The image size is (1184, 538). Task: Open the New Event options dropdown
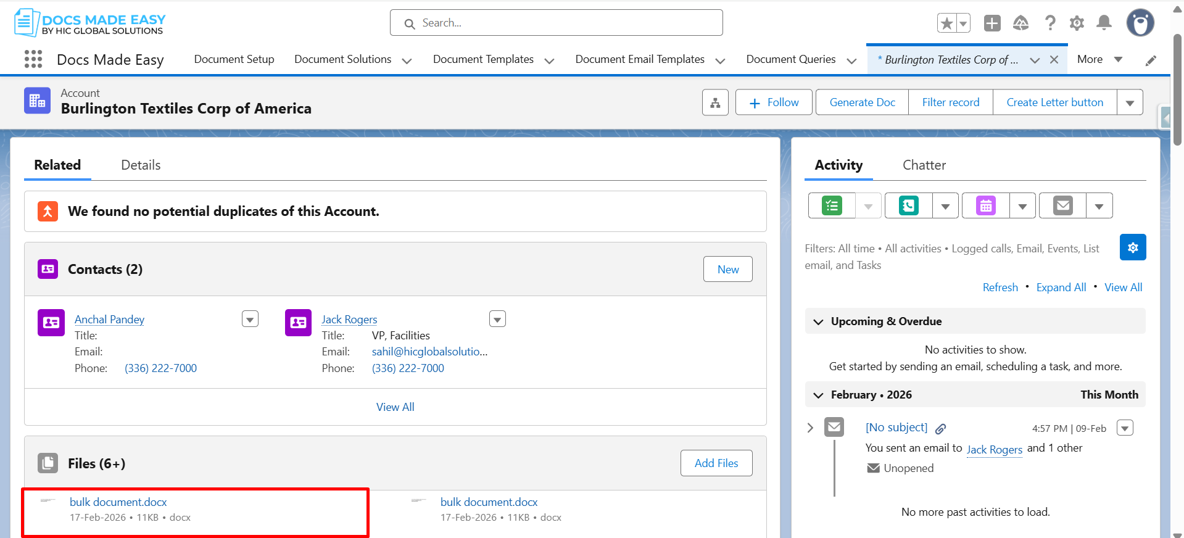1022,205
